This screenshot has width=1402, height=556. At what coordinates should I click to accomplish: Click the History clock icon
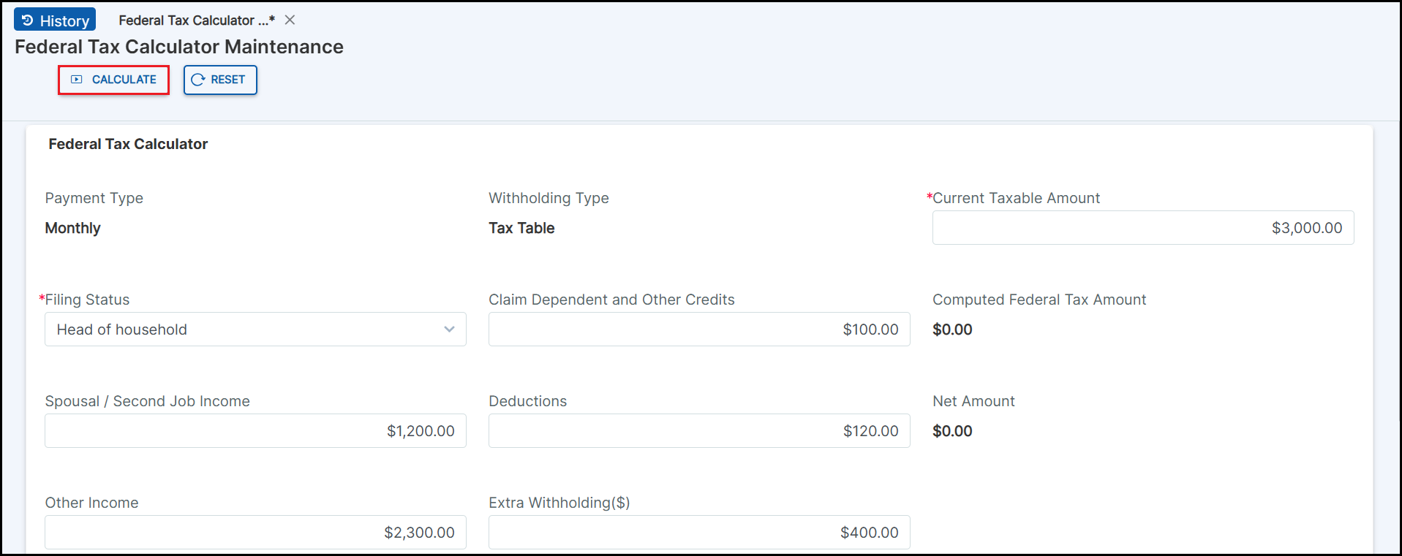coord(28,20)
